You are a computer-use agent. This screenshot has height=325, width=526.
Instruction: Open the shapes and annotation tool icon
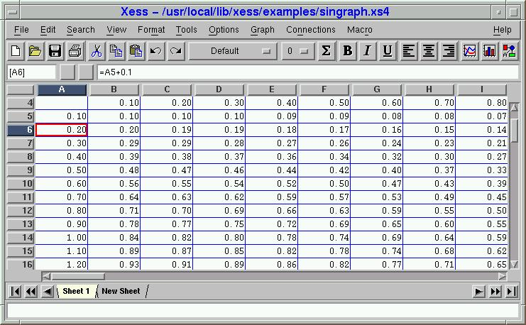tap(509, 51)
